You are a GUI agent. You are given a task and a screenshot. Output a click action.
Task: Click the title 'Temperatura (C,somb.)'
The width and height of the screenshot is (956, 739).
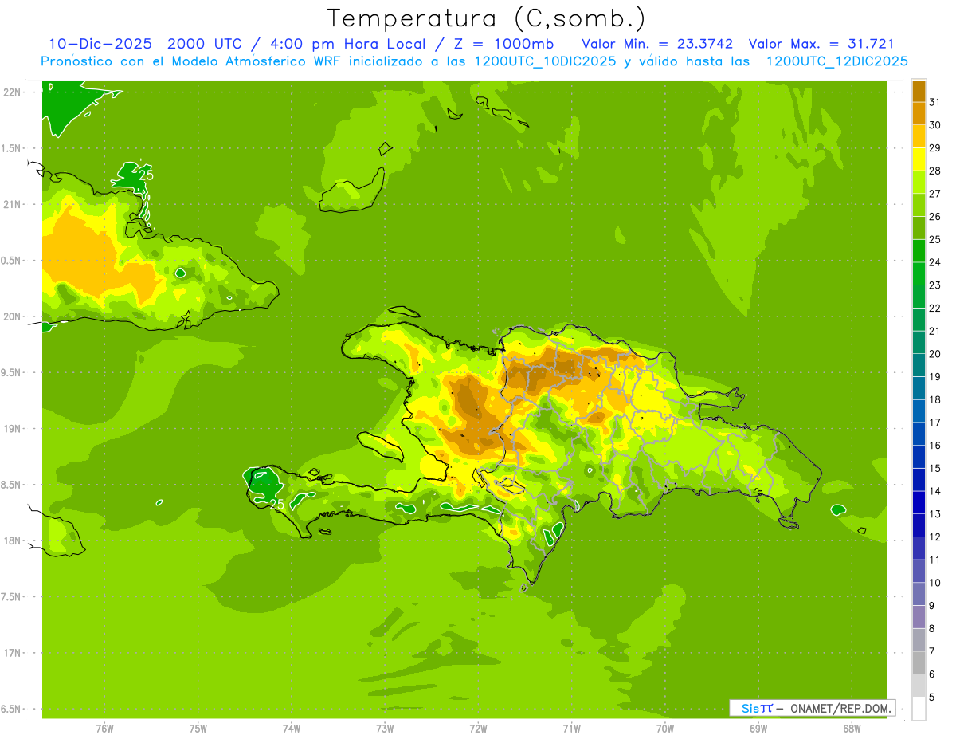pyautogui.click(x=487, y=18)
